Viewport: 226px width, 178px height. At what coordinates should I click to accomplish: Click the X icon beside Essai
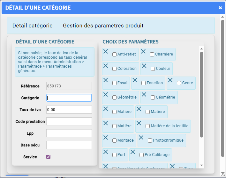point(106,80)
